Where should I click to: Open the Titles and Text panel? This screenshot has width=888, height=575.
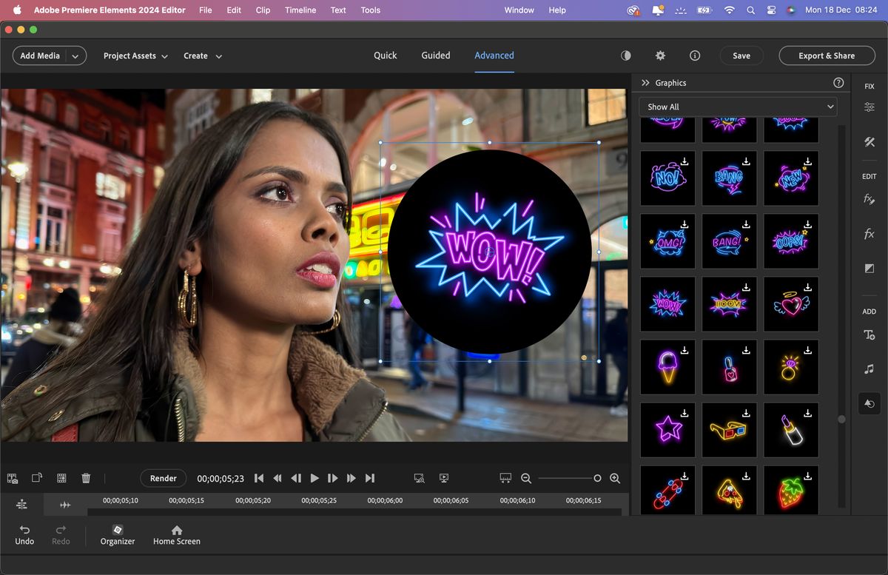tap(869, 334)
